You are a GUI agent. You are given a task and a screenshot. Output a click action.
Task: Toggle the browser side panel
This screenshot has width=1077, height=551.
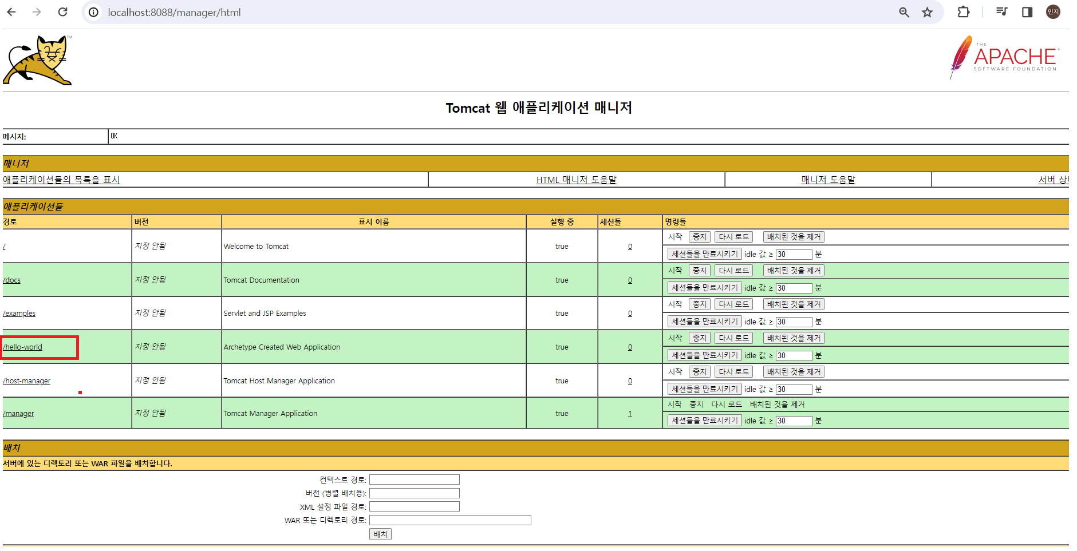pyautogui.click(x=1027, y=12)
